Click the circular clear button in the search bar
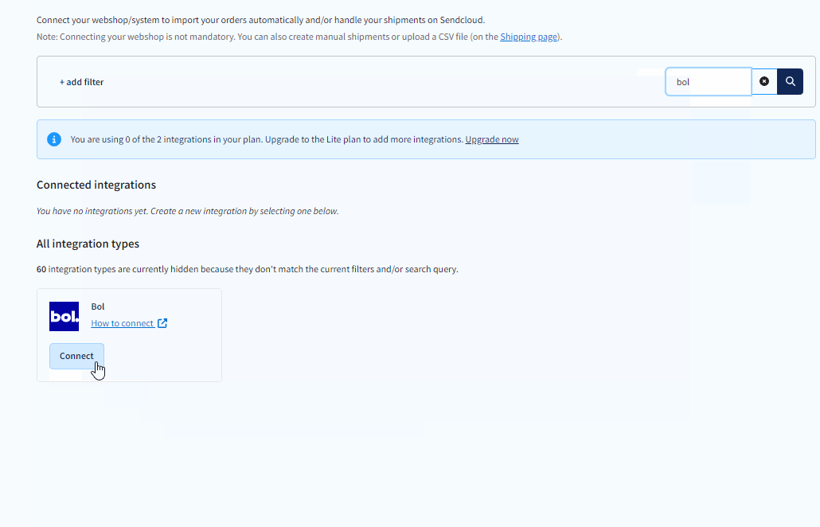The height and width of the screenshot is (527, 820). point(764,81)
